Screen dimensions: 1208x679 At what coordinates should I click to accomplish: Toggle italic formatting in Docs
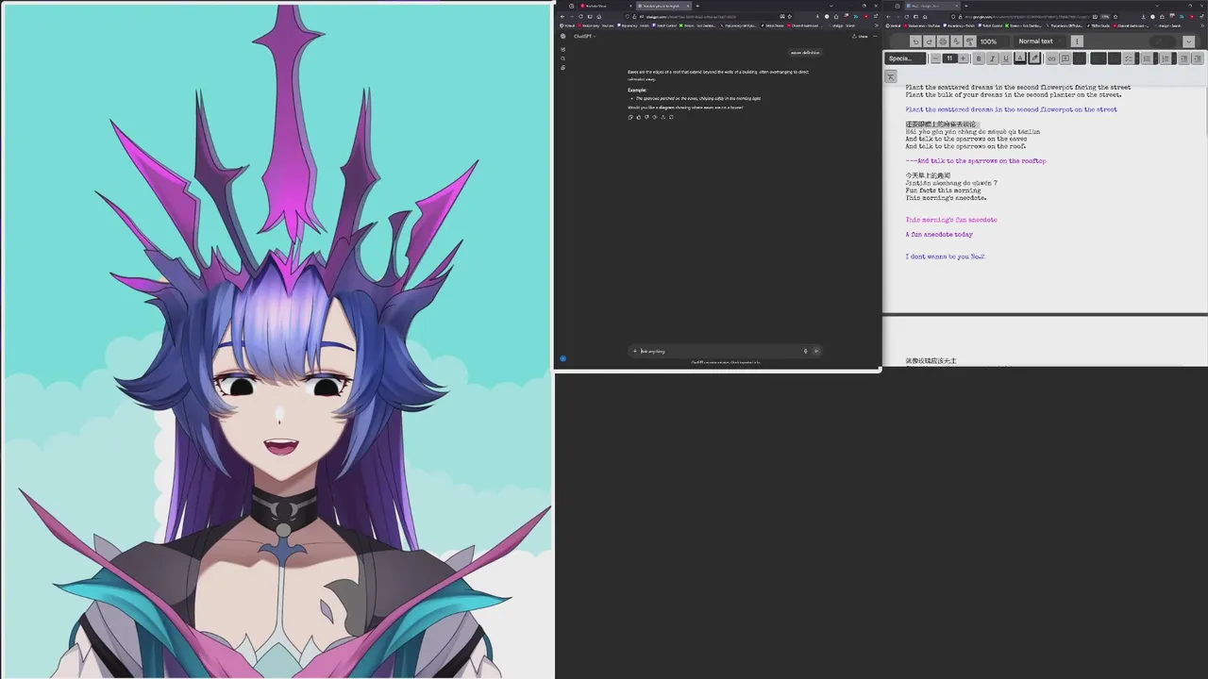click(993, 58)
